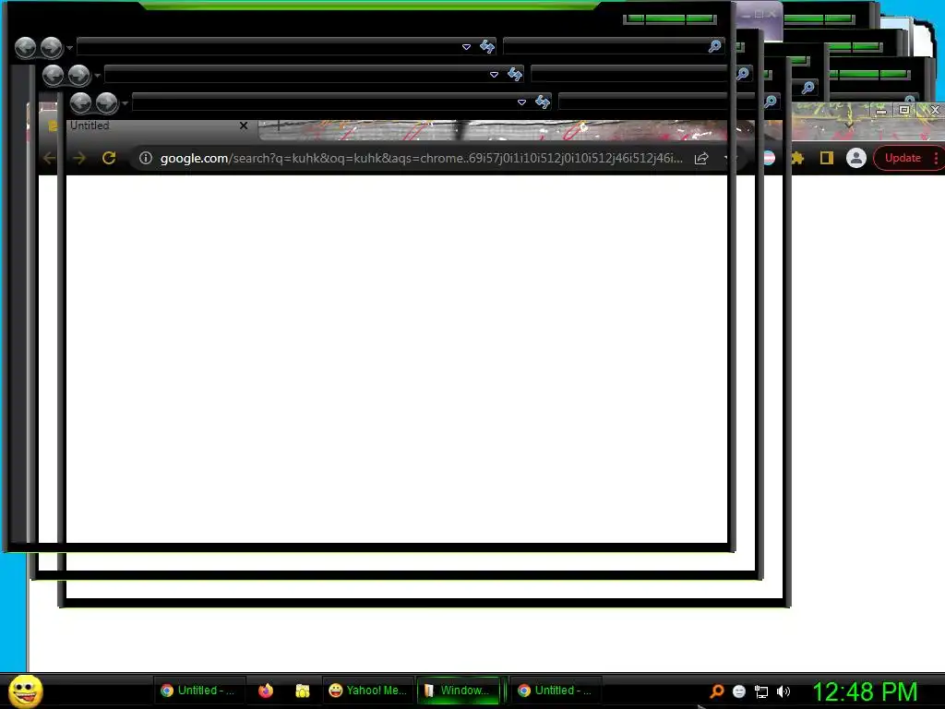Click striped round extension icon in Chrome toolbar
945x709 pixels.
770,158
